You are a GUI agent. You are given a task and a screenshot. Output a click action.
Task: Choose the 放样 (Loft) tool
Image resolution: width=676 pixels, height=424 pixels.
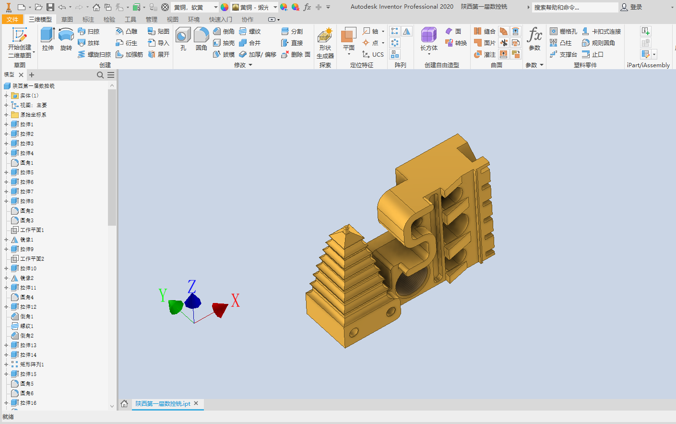point(89,43)
